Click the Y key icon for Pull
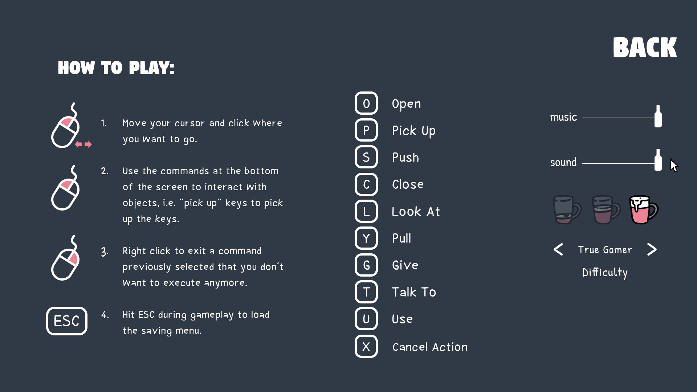 366,238
